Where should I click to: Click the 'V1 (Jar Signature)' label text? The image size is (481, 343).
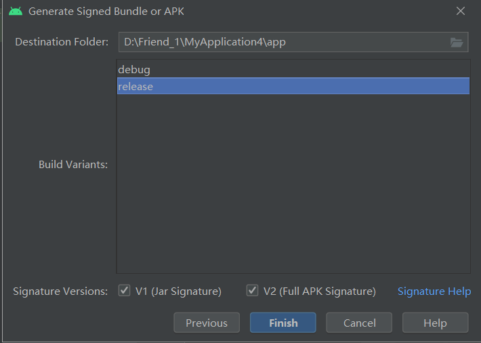[178, 291]
